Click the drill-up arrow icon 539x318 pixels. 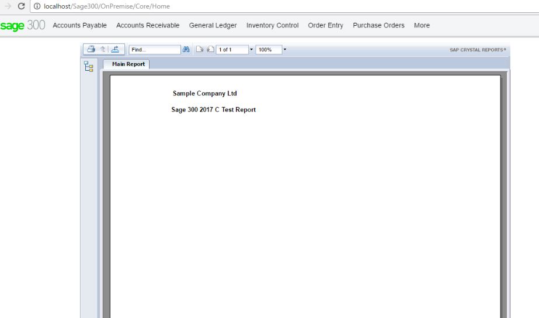pyautogui.click(x=103, y=49)
